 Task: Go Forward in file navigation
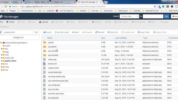[x=87, y=32]
